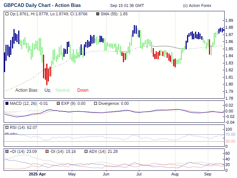Click the +DI (14) legend swatch
The image size is (237, 178).
tap(7, 151)
